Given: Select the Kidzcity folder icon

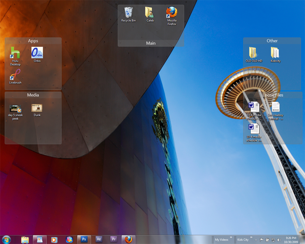Looking at the screenshot, I should tap(275, 55).
